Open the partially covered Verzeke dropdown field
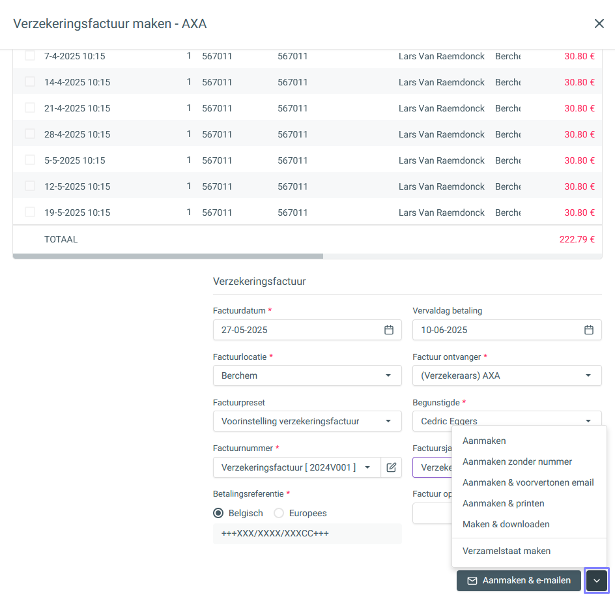This screenshot has width=615, height=599. coord(432,467)
